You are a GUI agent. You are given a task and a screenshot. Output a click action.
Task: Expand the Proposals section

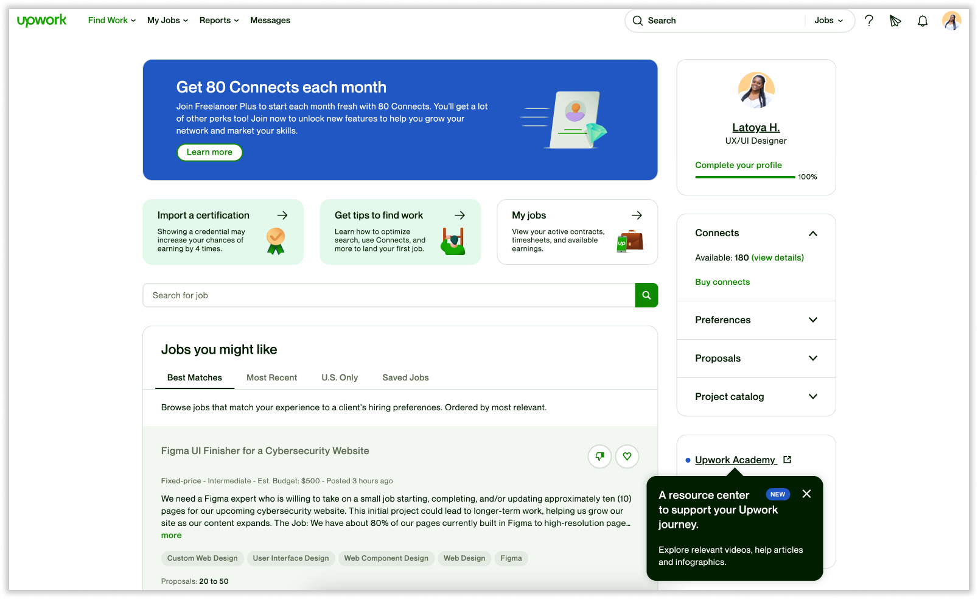point(813,359)
